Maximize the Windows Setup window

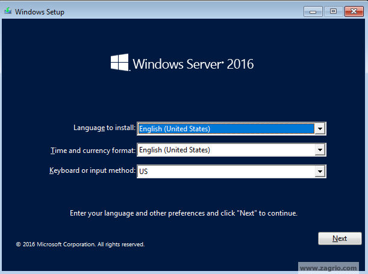point(333,11)
